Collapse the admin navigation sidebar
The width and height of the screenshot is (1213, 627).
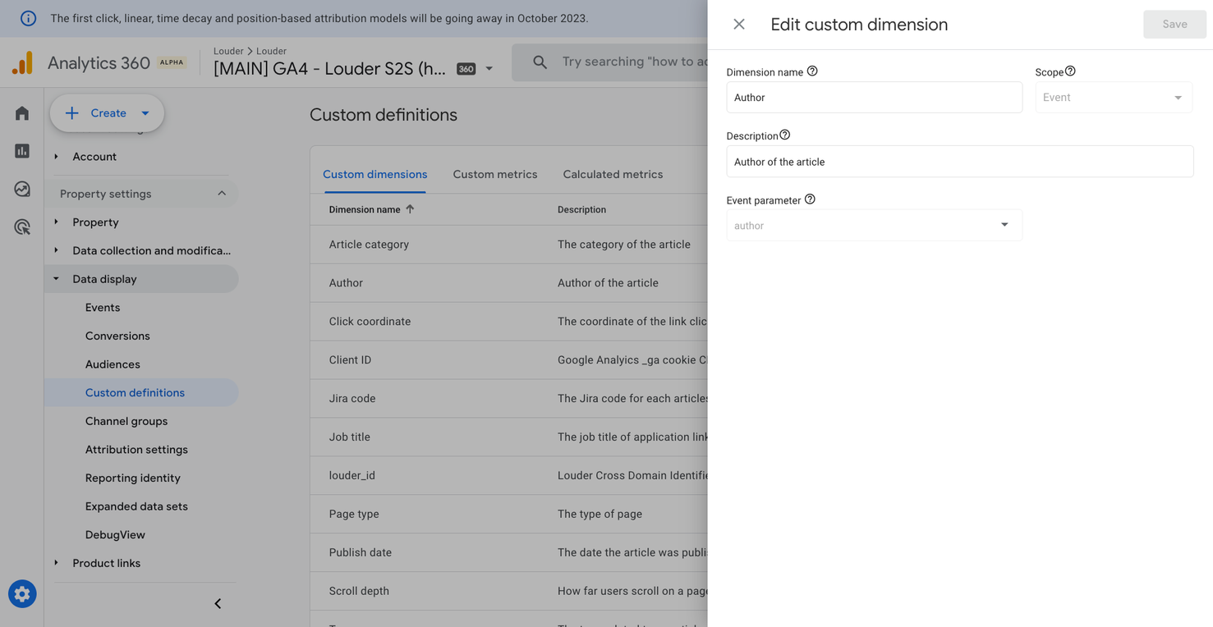(218, 604)
